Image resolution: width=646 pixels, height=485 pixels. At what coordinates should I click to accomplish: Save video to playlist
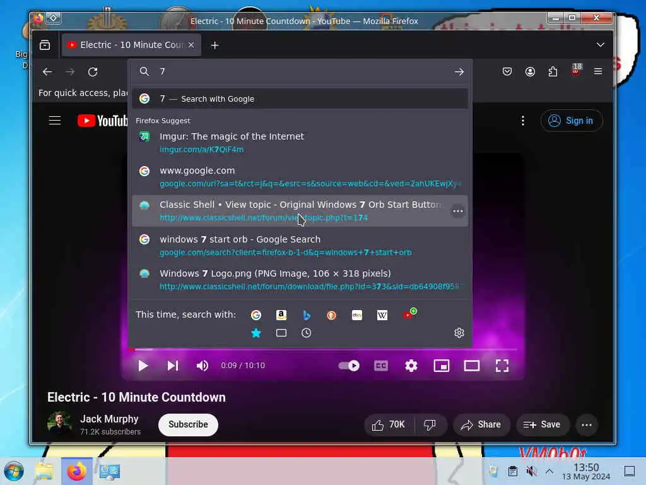[x=543, y=425]
